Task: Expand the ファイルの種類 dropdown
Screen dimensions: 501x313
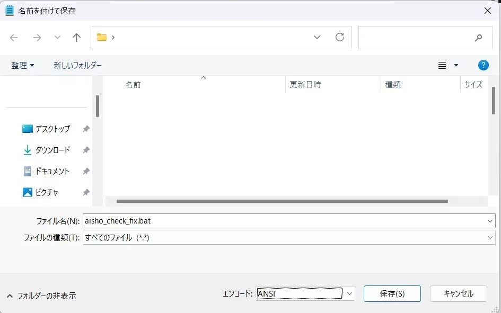Action: click(x=490, y=238)
